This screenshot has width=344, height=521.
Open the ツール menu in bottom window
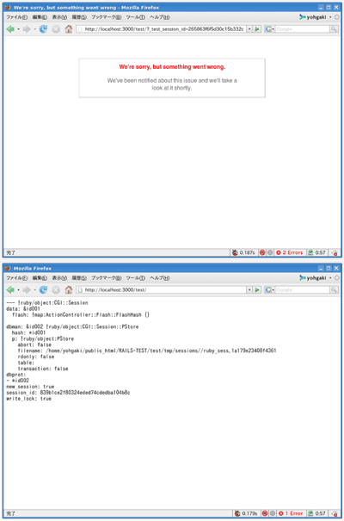(x=135, y=278)
